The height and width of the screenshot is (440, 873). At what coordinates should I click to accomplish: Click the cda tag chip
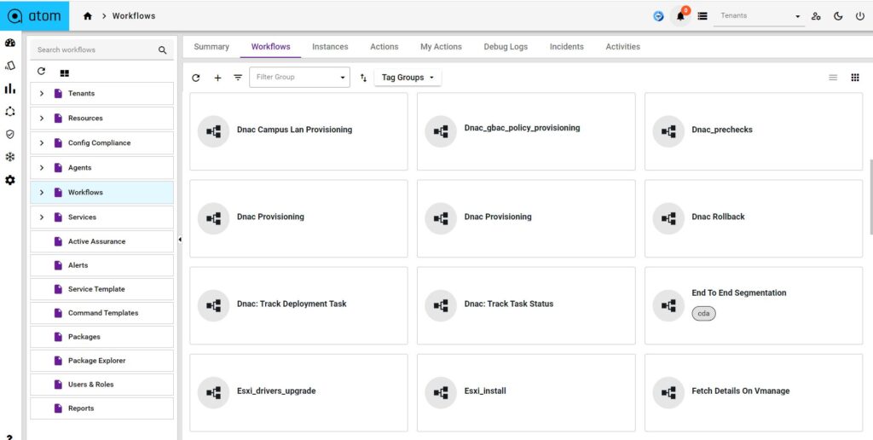tap(703, 314)
